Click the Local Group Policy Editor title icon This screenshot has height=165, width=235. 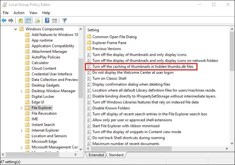pyautogui.click(x=4, y=4)
